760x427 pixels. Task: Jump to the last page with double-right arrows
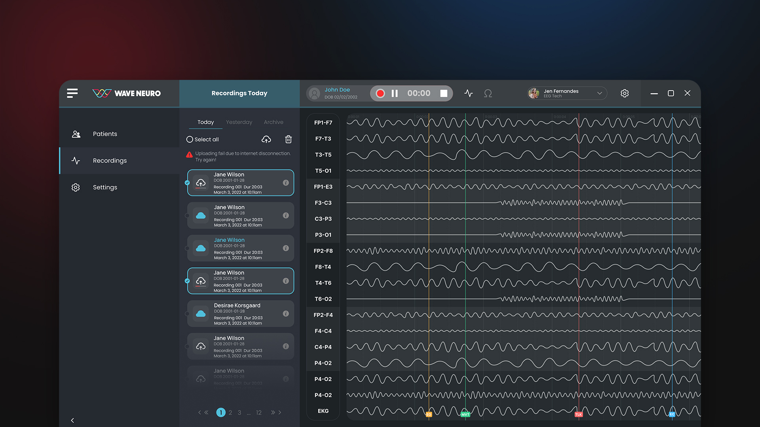tap(273, 412)
